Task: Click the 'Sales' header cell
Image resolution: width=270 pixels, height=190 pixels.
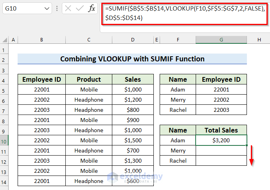Action: coord(133,79)
